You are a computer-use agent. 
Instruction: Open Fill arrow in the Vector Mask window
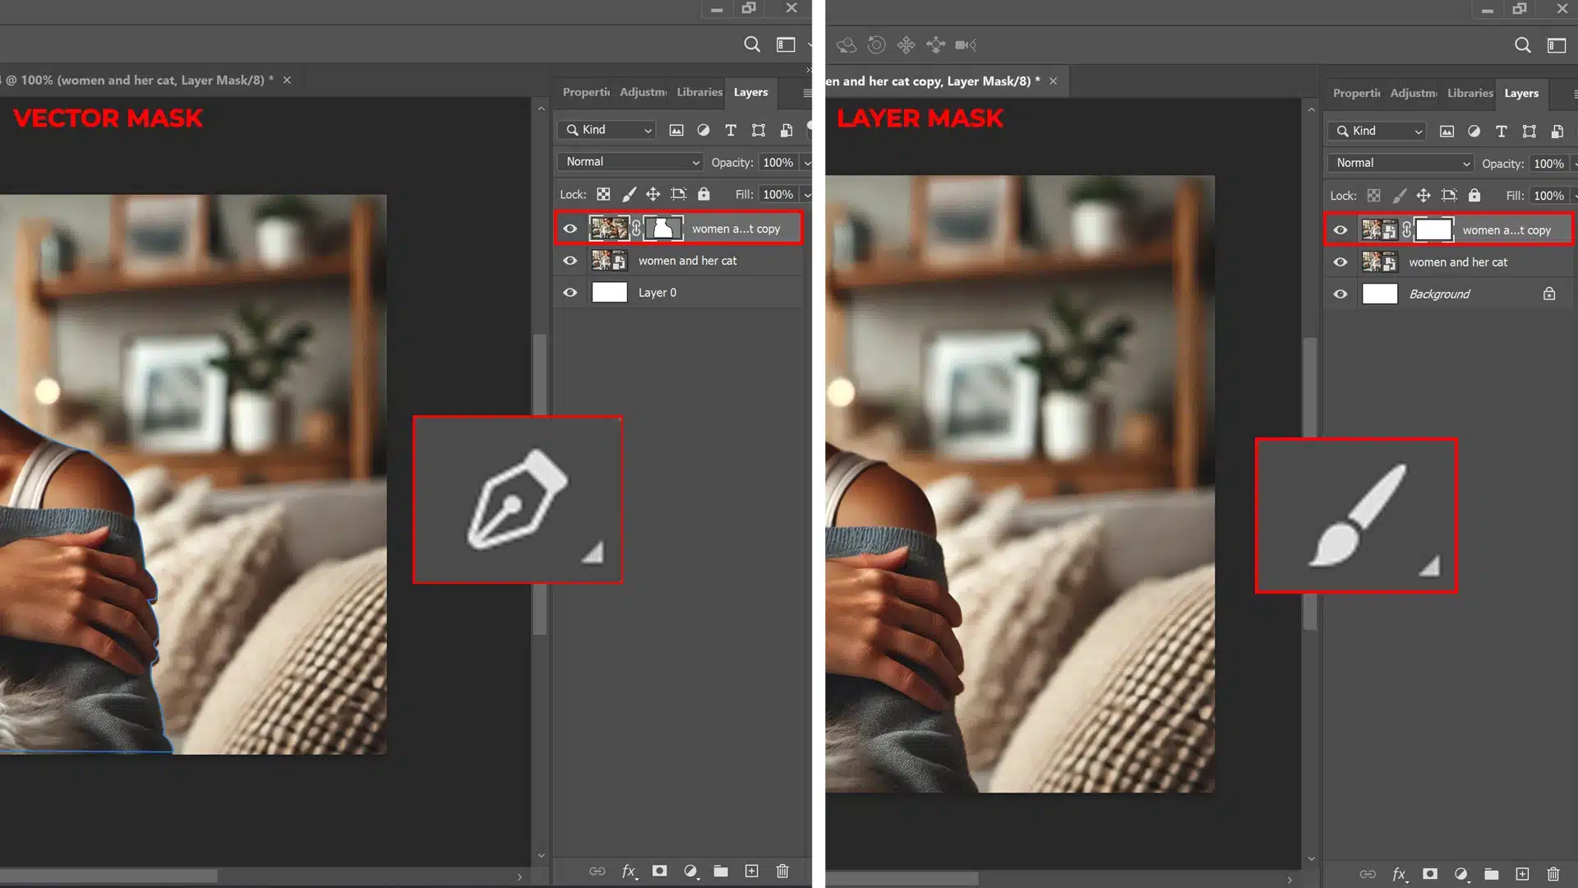click(x=807, y=195)
